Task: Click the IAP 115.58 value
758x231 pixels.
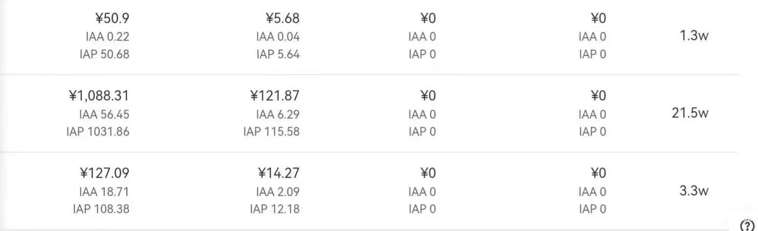Action: coord(272,132)
